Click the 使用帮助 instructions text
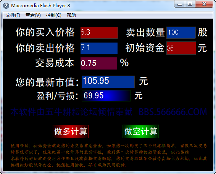This screenshot has height=174, width=216. tap(109, 155)
